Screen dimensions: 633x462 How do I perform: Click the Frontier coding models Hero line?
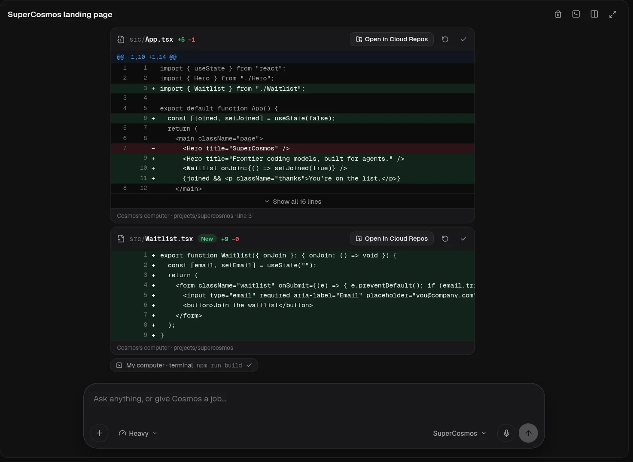click(x=292, y=159)
